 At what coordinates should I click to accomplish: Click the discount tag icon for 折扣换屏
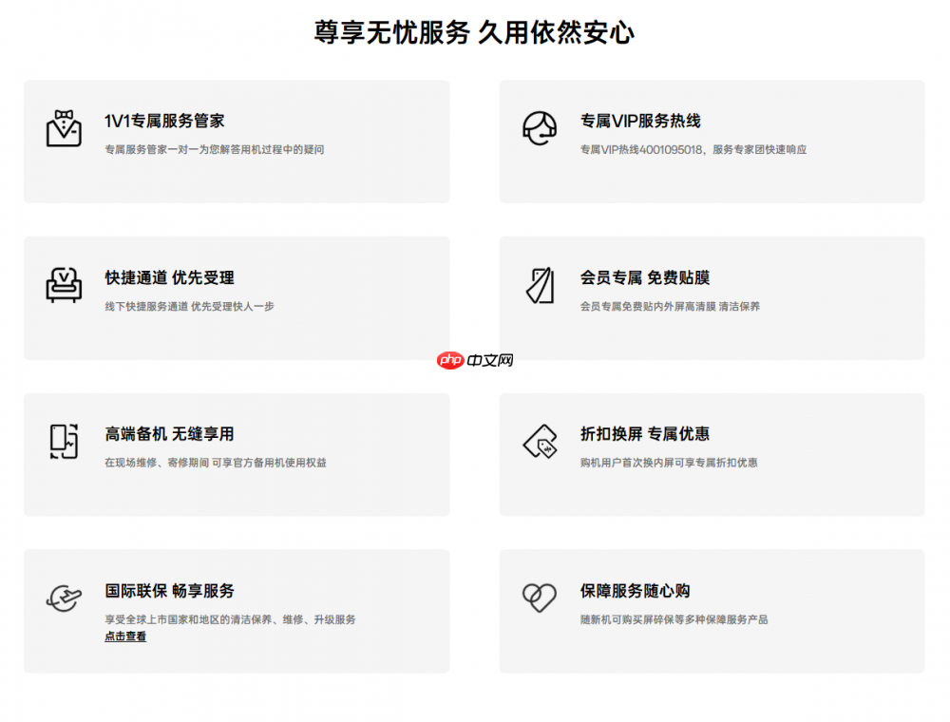coord(540,441)
